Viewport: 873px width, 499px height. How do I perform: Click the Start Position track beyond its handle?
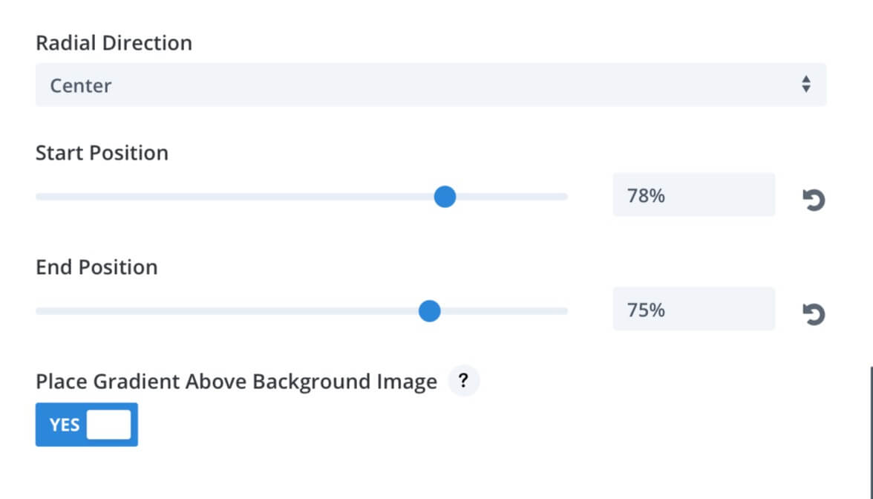512,197
